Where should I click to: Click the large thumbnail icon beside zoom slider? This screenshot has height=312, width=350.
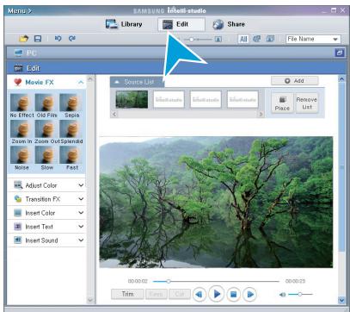tap(218, 39)
